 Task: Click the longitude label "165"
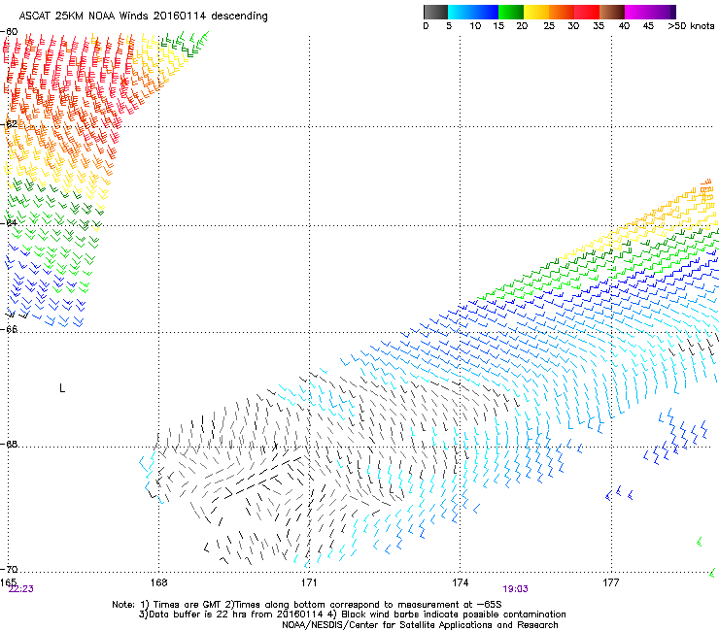[8, 581]
